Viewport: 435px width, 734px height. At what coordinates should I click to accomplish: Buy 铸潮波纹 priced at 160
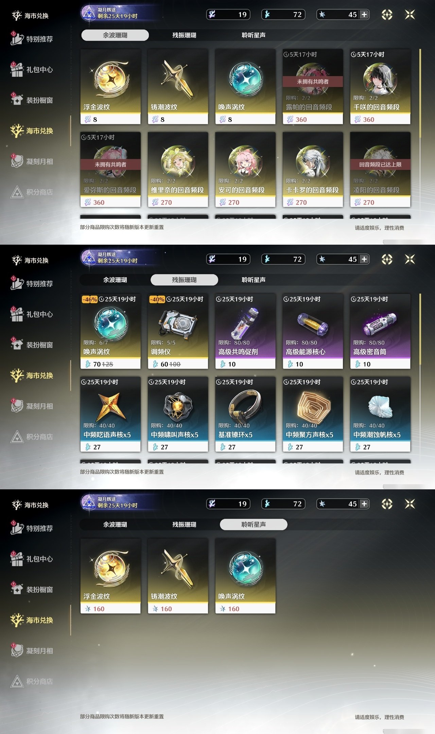click(x=178, y=576)
